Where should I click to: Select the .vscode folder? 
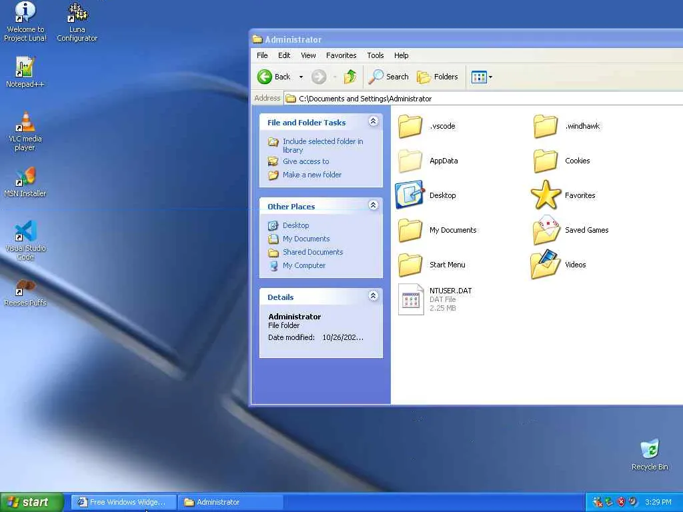(x=426, y=126)
